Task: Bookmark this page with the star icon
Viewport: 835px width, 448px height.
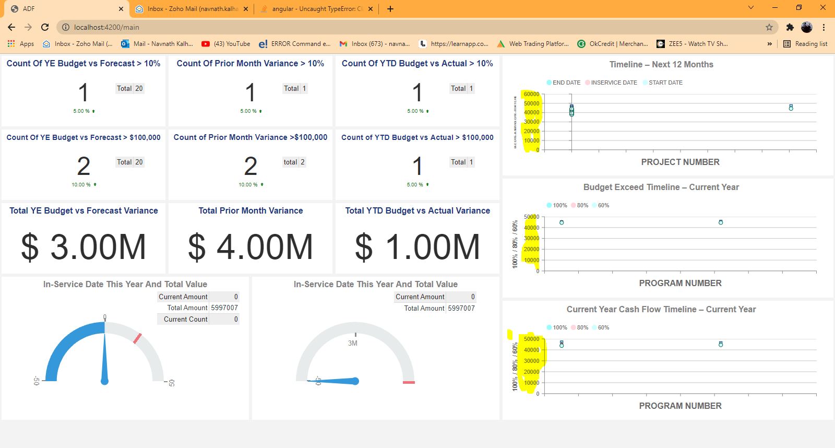Action: [x=769, y=27]
